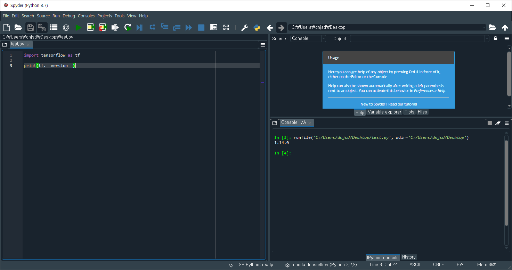Switch to Plots tab
The image size is (512, 270).
[409, 112]
